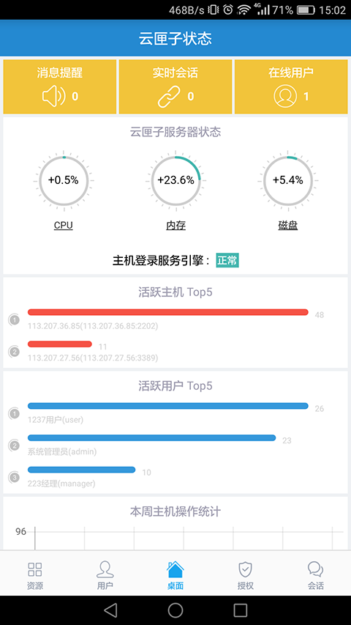The image size is (351, 625).
Task: Click the 磁盘 disk link
Action: [287, 226]
